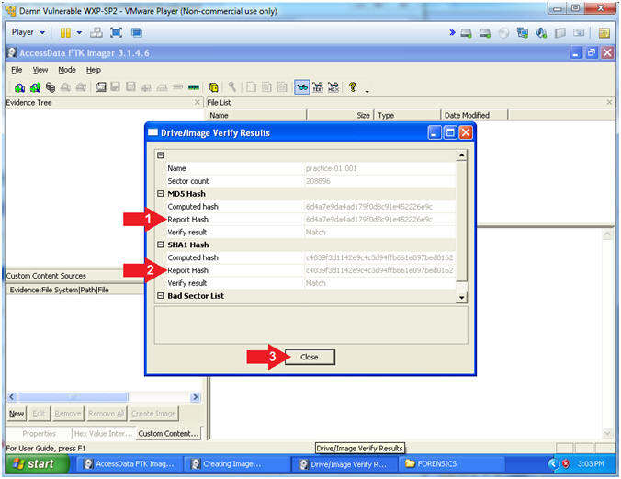The image size is (621, 479).
Task: Click the VMware Unity mode icon
Action: point(137,32)
